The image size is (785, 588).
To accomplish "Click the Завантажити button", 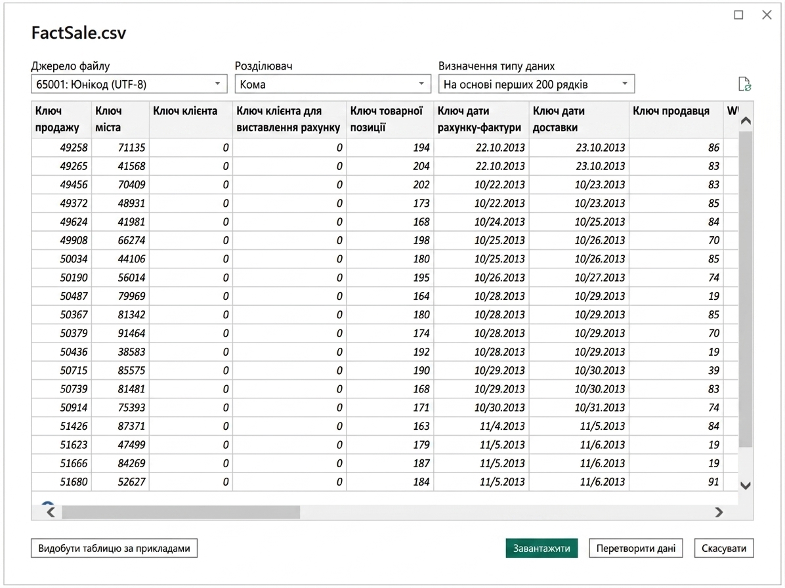I will tap(541, 548).
